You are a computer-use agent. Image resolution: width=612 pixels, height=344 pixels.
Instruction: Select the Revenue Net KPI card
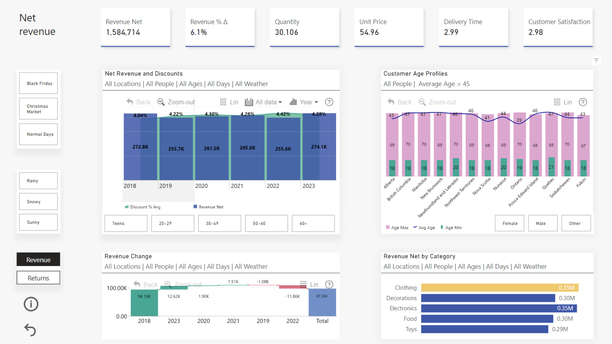pos(135,27)
